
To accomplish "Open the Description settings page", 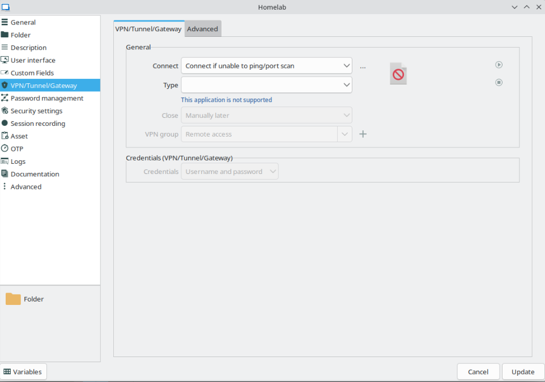I will (x=50, y=47).
